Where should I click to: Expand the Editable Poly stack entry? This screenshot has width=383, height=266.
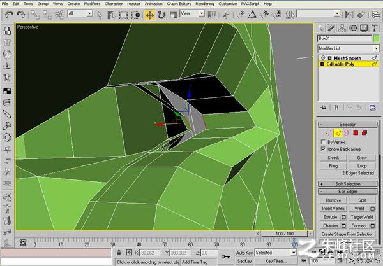pos(322,64)
